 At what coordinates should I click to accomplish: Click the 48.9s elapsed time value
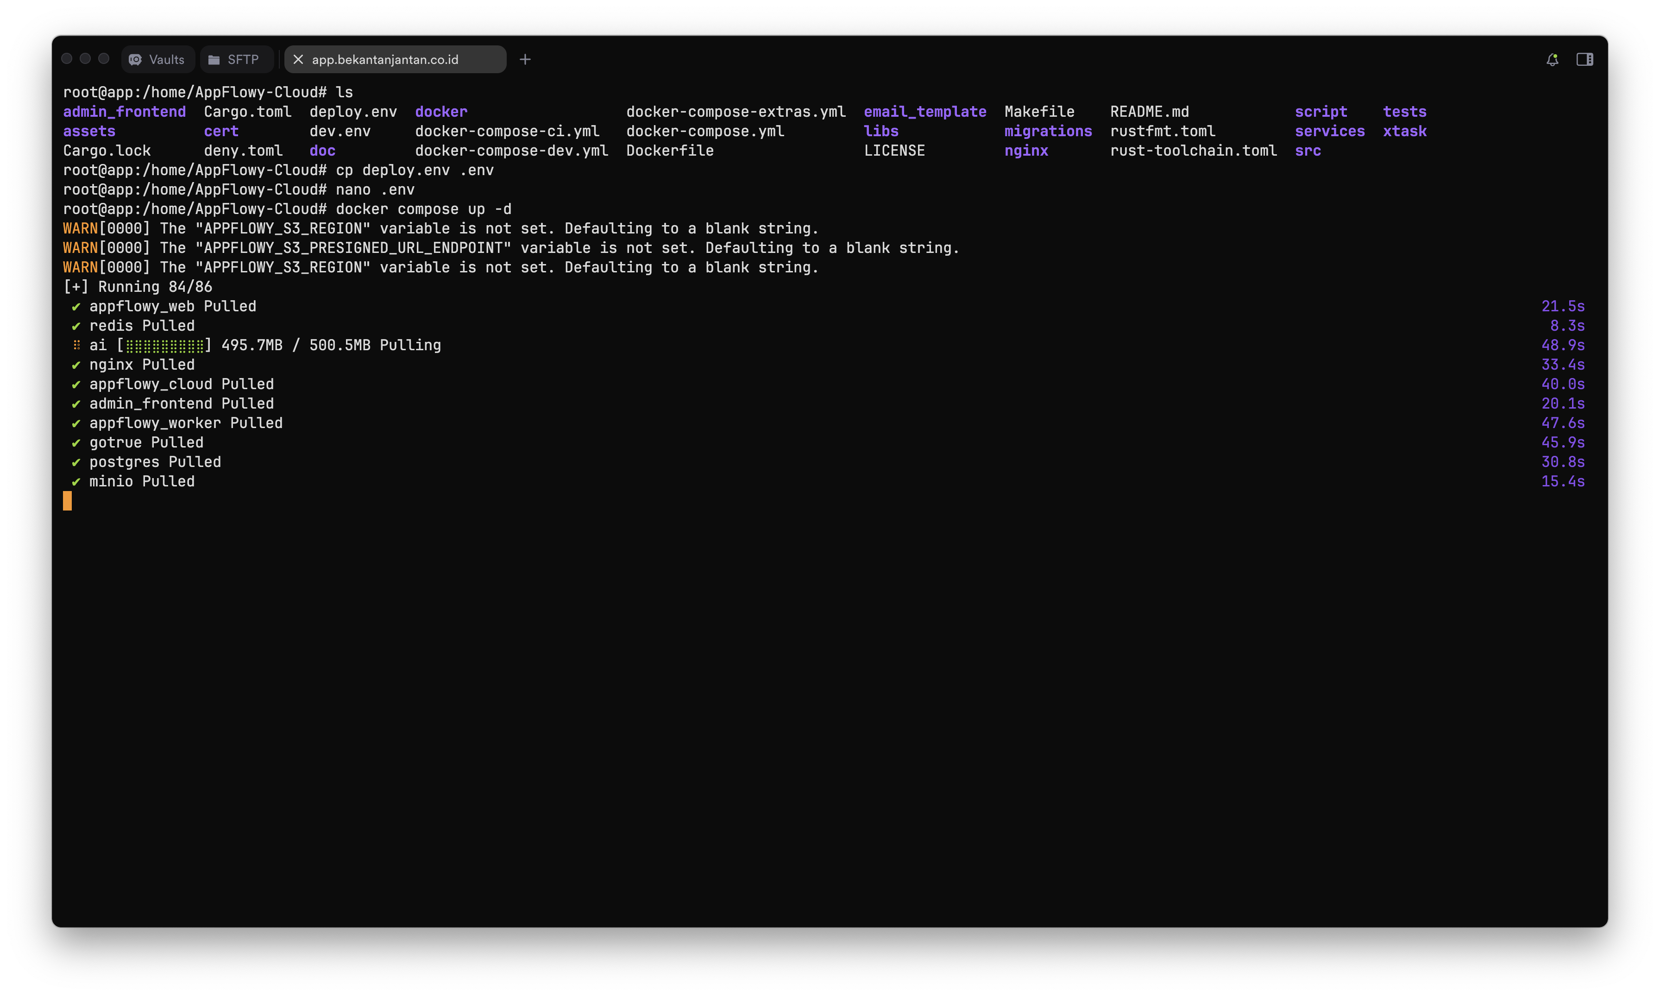pos(1563,345)
